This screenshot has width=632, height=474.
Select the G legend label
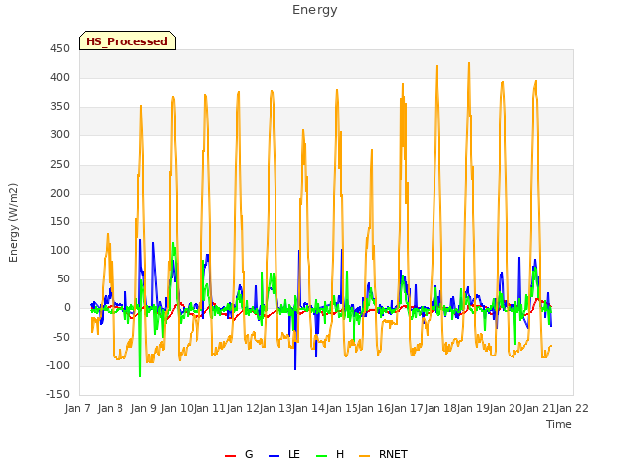pyautogui.click(x=249, y=454)
